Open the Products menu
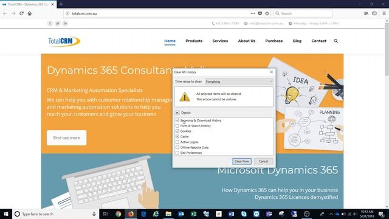389x219 pixels. click(194, 41)
